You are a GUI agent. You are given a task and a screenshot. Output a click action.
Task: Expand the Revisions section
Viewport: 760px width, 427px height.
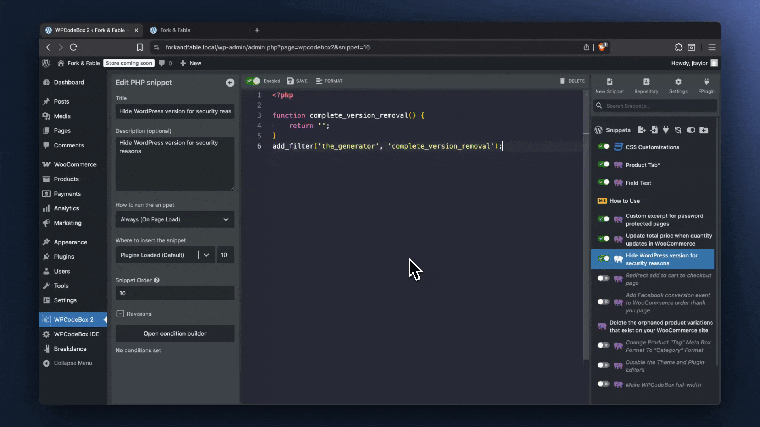click(x=120, y=314)
